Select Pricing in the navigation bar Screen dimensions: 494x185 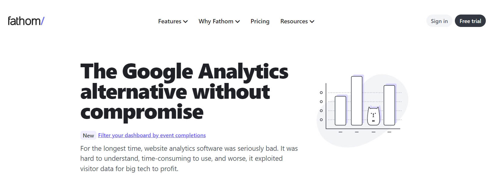pyautogui.click(x=260, y=21)
